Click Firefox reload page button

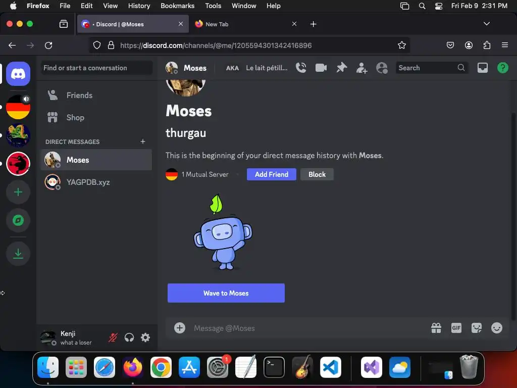point(48,45)
